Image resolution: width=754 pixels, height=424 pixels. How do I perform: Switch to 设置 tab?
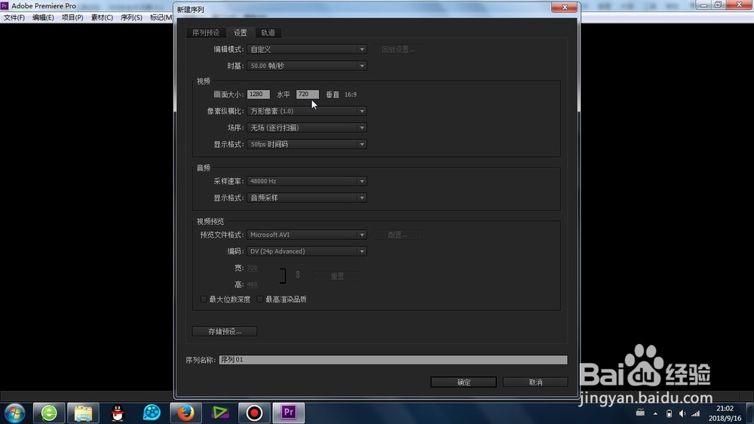(x=241, y=32)
